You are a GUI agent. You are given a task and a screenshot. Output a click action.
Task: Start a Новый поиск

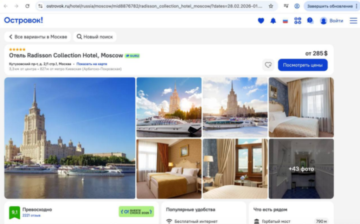[95, 37]
